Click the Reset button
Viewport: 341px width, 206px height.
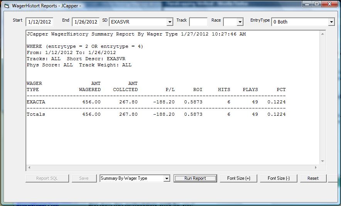(313, 178)
